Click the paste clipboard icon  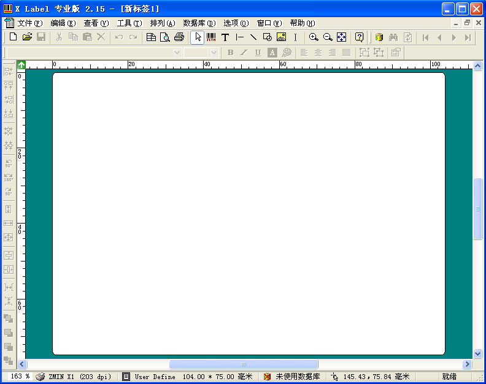(87, 37)
